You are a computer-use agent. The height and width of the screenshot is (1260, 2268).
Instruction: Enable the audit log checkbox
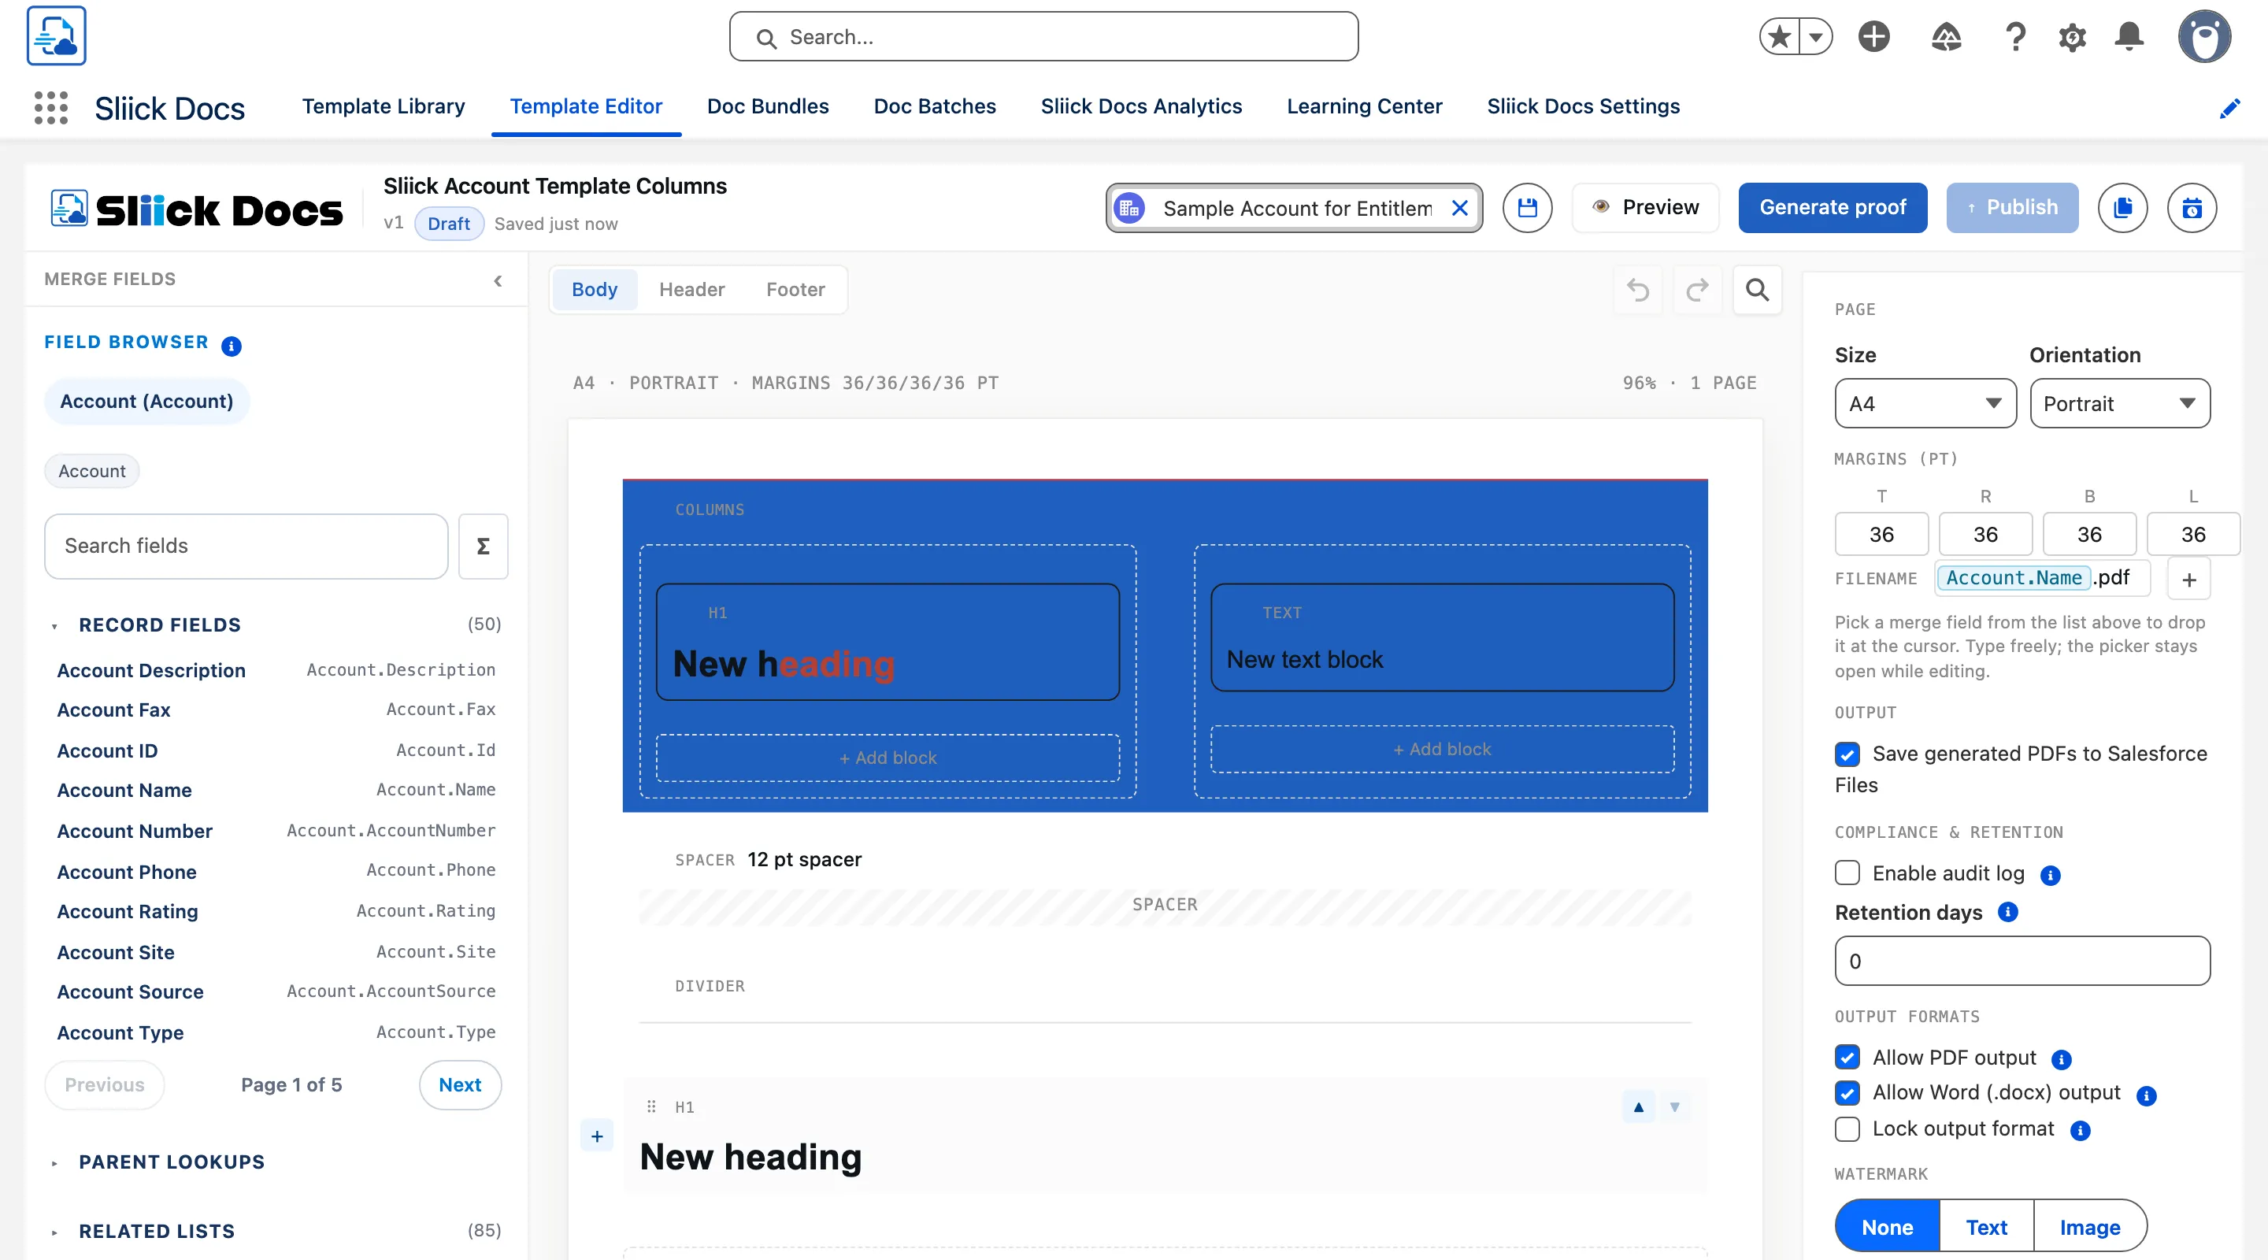(1847, 873)
